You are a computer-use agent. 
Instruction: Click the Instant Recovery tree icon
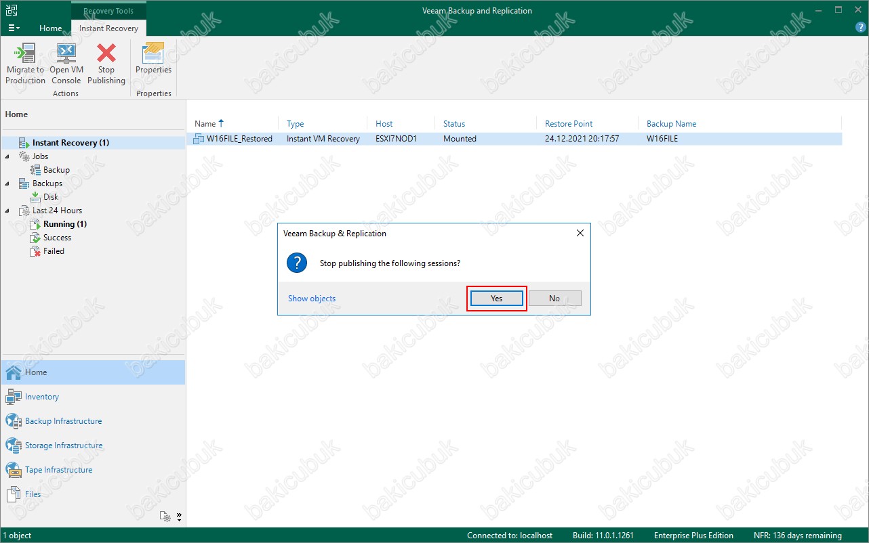(24, 143)
